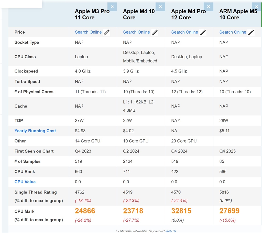Edit price pencil icon for M3 Pro
Image resolution: width=262 pixels, height=233 pixels.
(107, 32)
